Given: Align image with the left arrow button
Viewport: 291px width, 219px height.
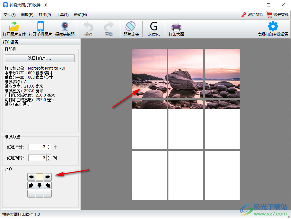Looking at the screenshot, I should pos(31,177).
